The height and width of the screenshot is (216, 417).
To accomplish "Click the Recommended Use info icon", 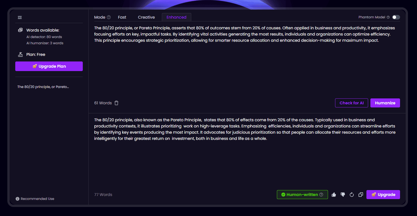I will [x=18, y=199].
